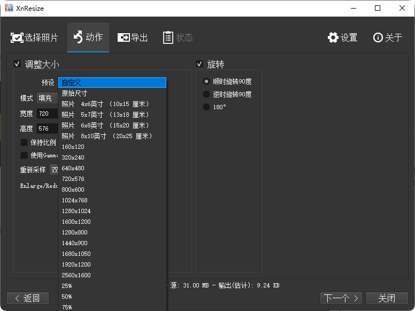Open 设置 settings
This screenshot has width=415, height=311.
point(342,37)
